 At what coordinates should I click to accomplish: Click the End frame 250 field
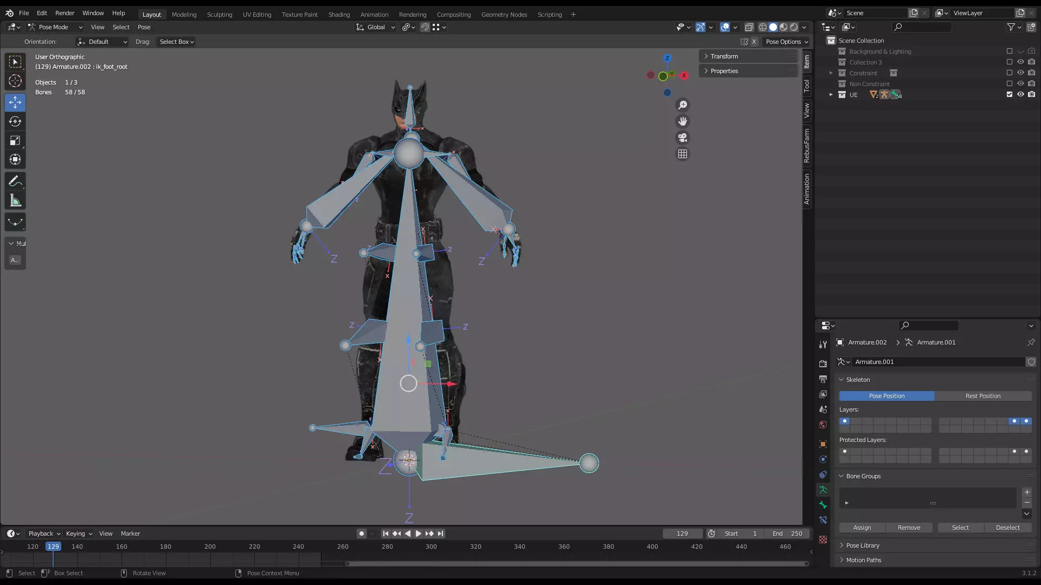point(787,534)
